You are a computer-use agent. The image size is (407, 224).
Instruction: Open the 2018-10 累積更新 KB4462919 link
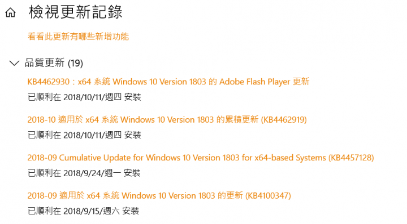(167, 120)
